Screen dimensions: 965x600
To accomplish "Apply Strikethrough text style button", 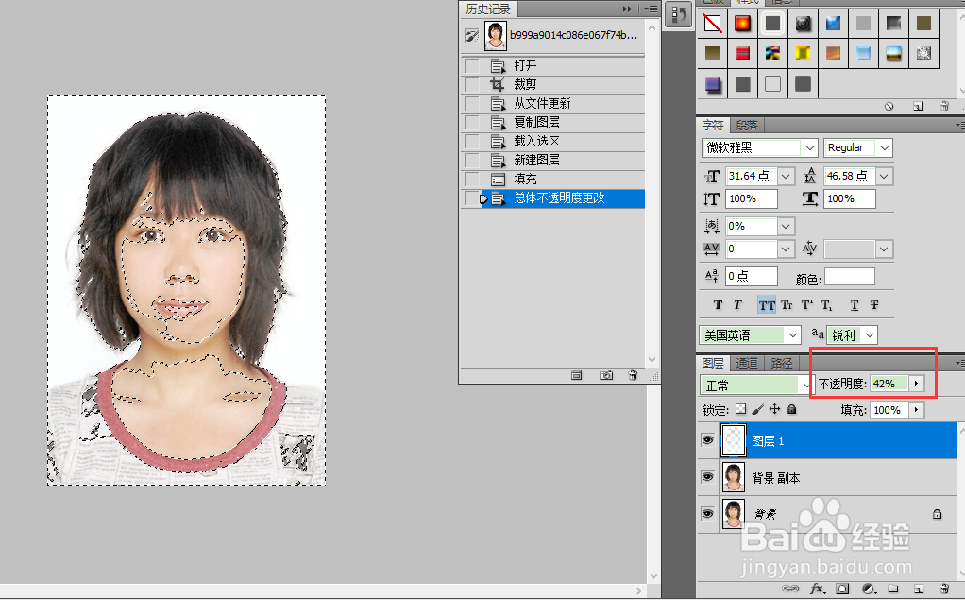I will [874, 305].
